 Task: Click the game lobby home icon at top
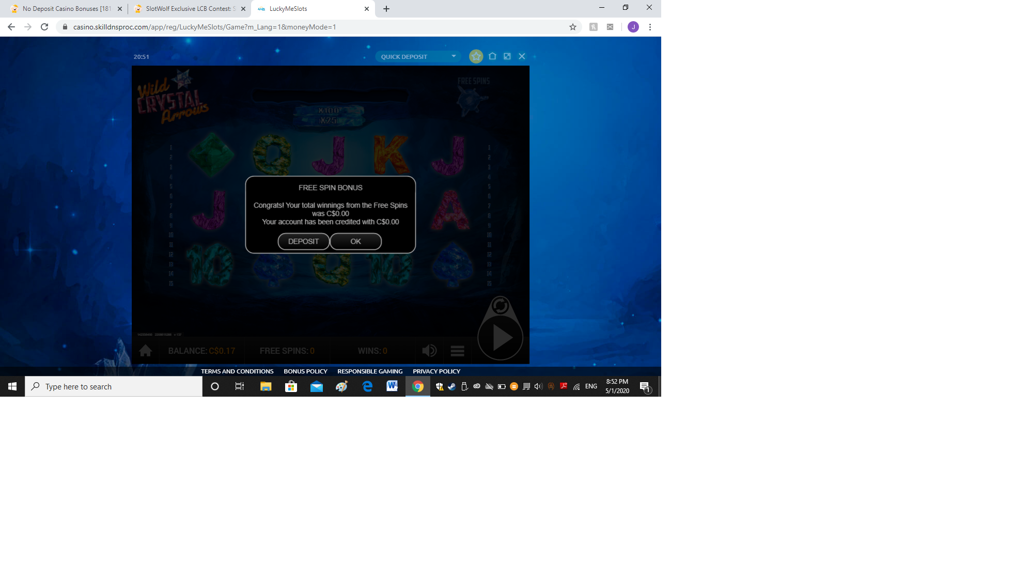coord(492,56)
